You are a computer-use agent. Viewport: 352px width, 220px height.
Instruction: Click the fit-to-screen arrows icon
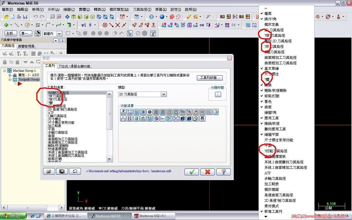pos(67,17)
